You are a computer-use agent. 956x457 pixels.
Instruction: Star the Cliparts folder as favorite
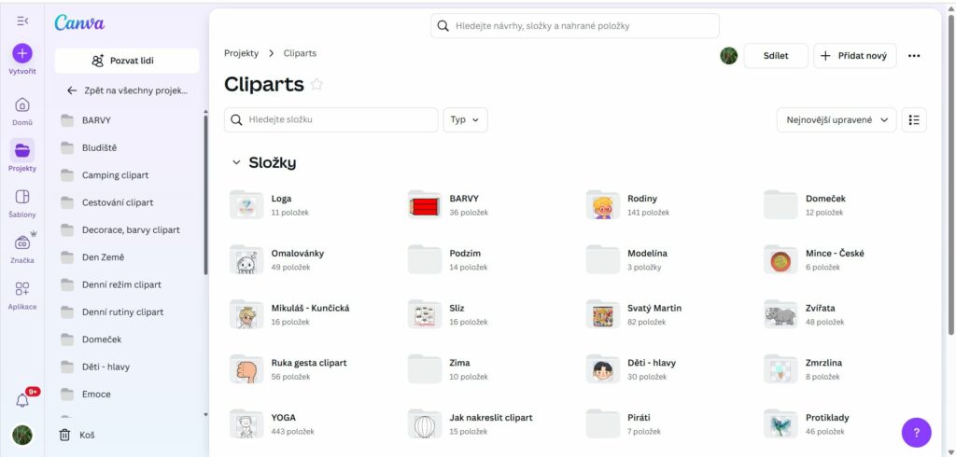[x=316, y=85]
